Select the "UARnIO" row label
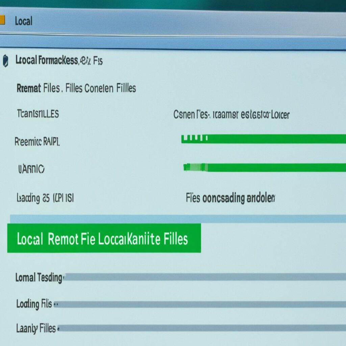Viewport: 346px width, 346px height. point(31,169)
